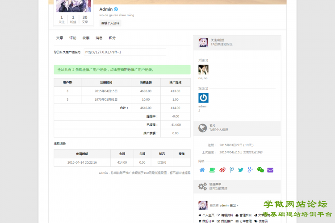Click the -414.00 withdrawn value
Viewport: 335px width, 223px height.
tap(176, 125)
